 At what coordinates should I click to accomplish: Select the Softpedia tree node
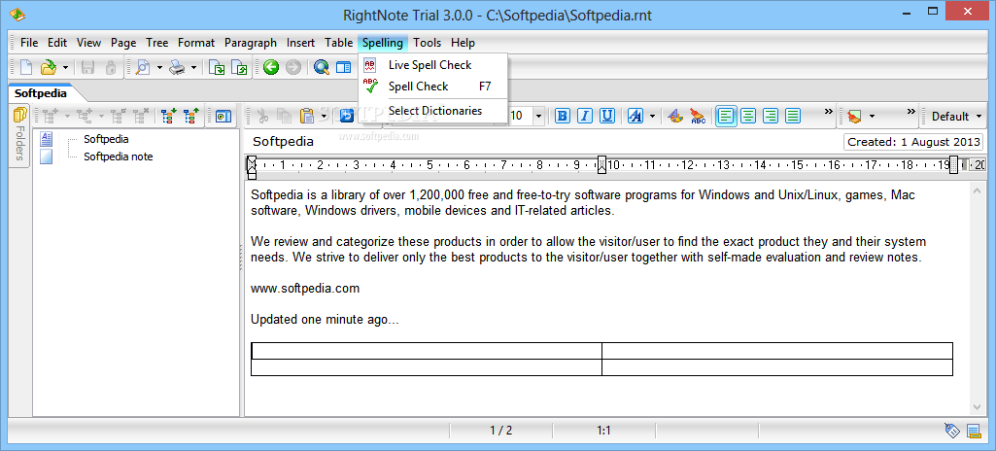tap(106, 138)
